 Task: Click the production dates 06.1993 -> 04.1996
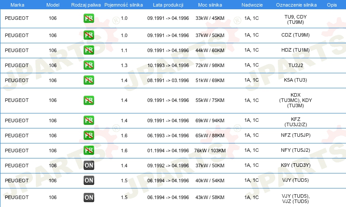tap(168, 135)
